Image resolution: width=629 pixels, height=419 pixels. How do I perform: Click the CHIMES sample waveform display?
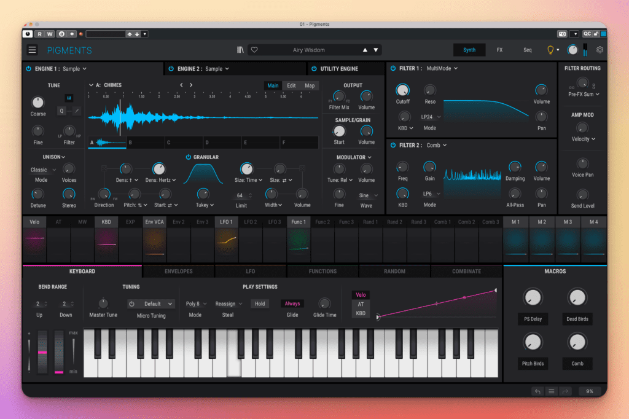tap(203, 117)
